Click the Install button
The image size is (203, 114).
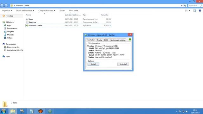(x=93, y=64)
